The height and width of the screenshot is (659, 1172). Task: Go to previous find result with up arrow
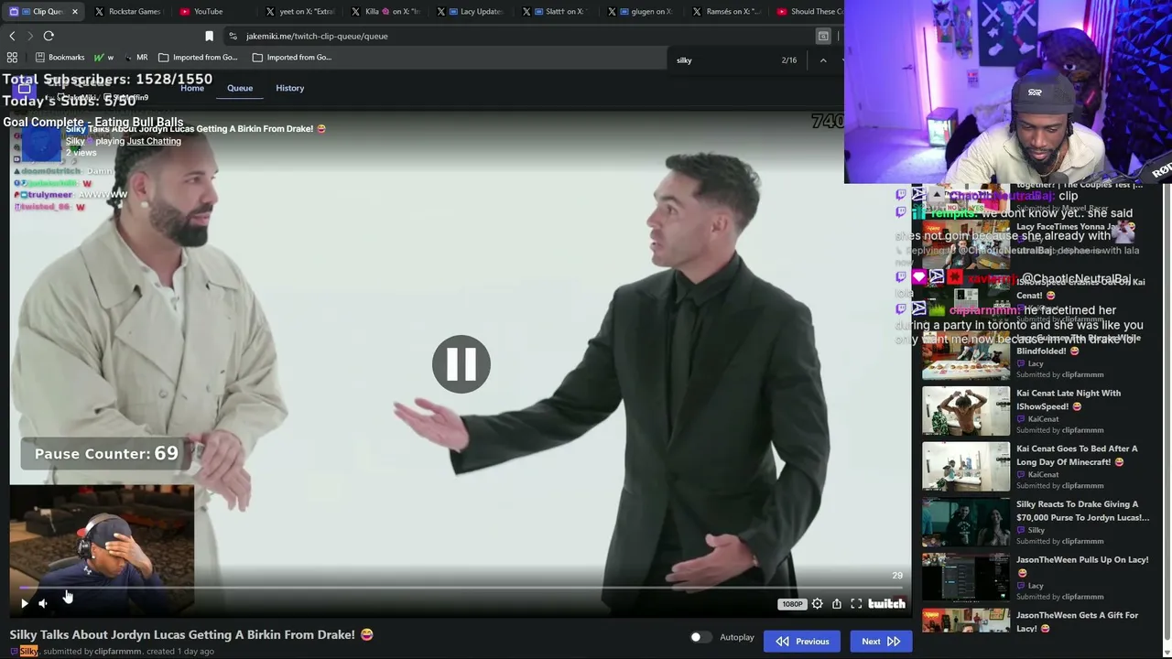click(823, 60)
